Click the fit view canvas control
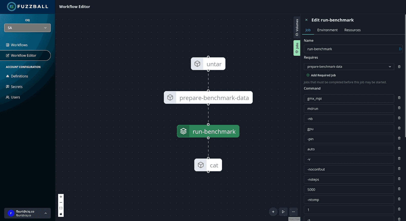 pos(61,208)
